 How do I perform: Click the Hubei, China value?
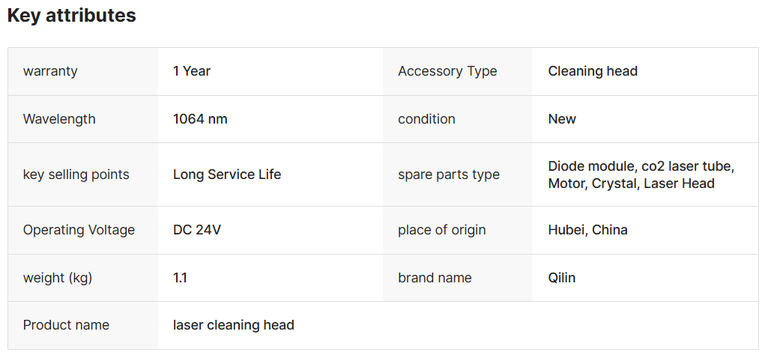pyautogui.click(x=587, y=230)
